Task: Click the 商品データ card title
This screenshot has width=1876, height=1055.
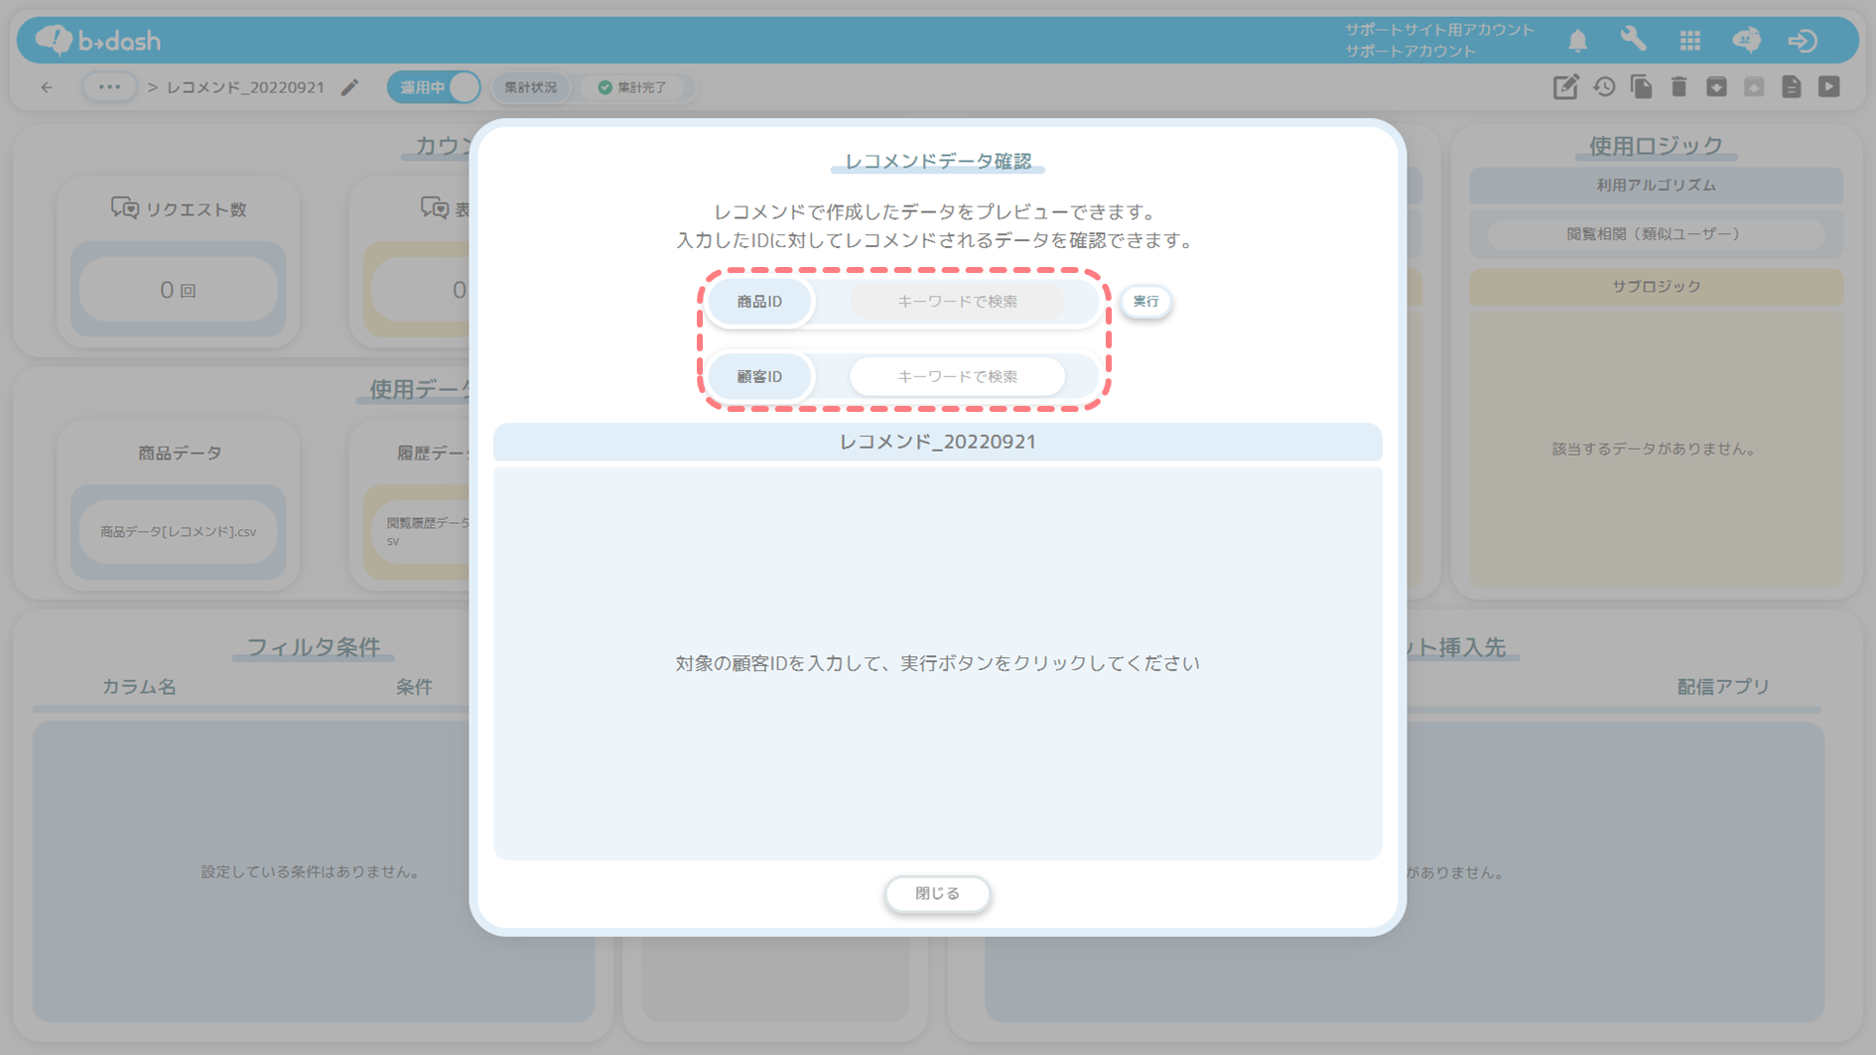Action: pyautogui.click(x=180, y=453)
